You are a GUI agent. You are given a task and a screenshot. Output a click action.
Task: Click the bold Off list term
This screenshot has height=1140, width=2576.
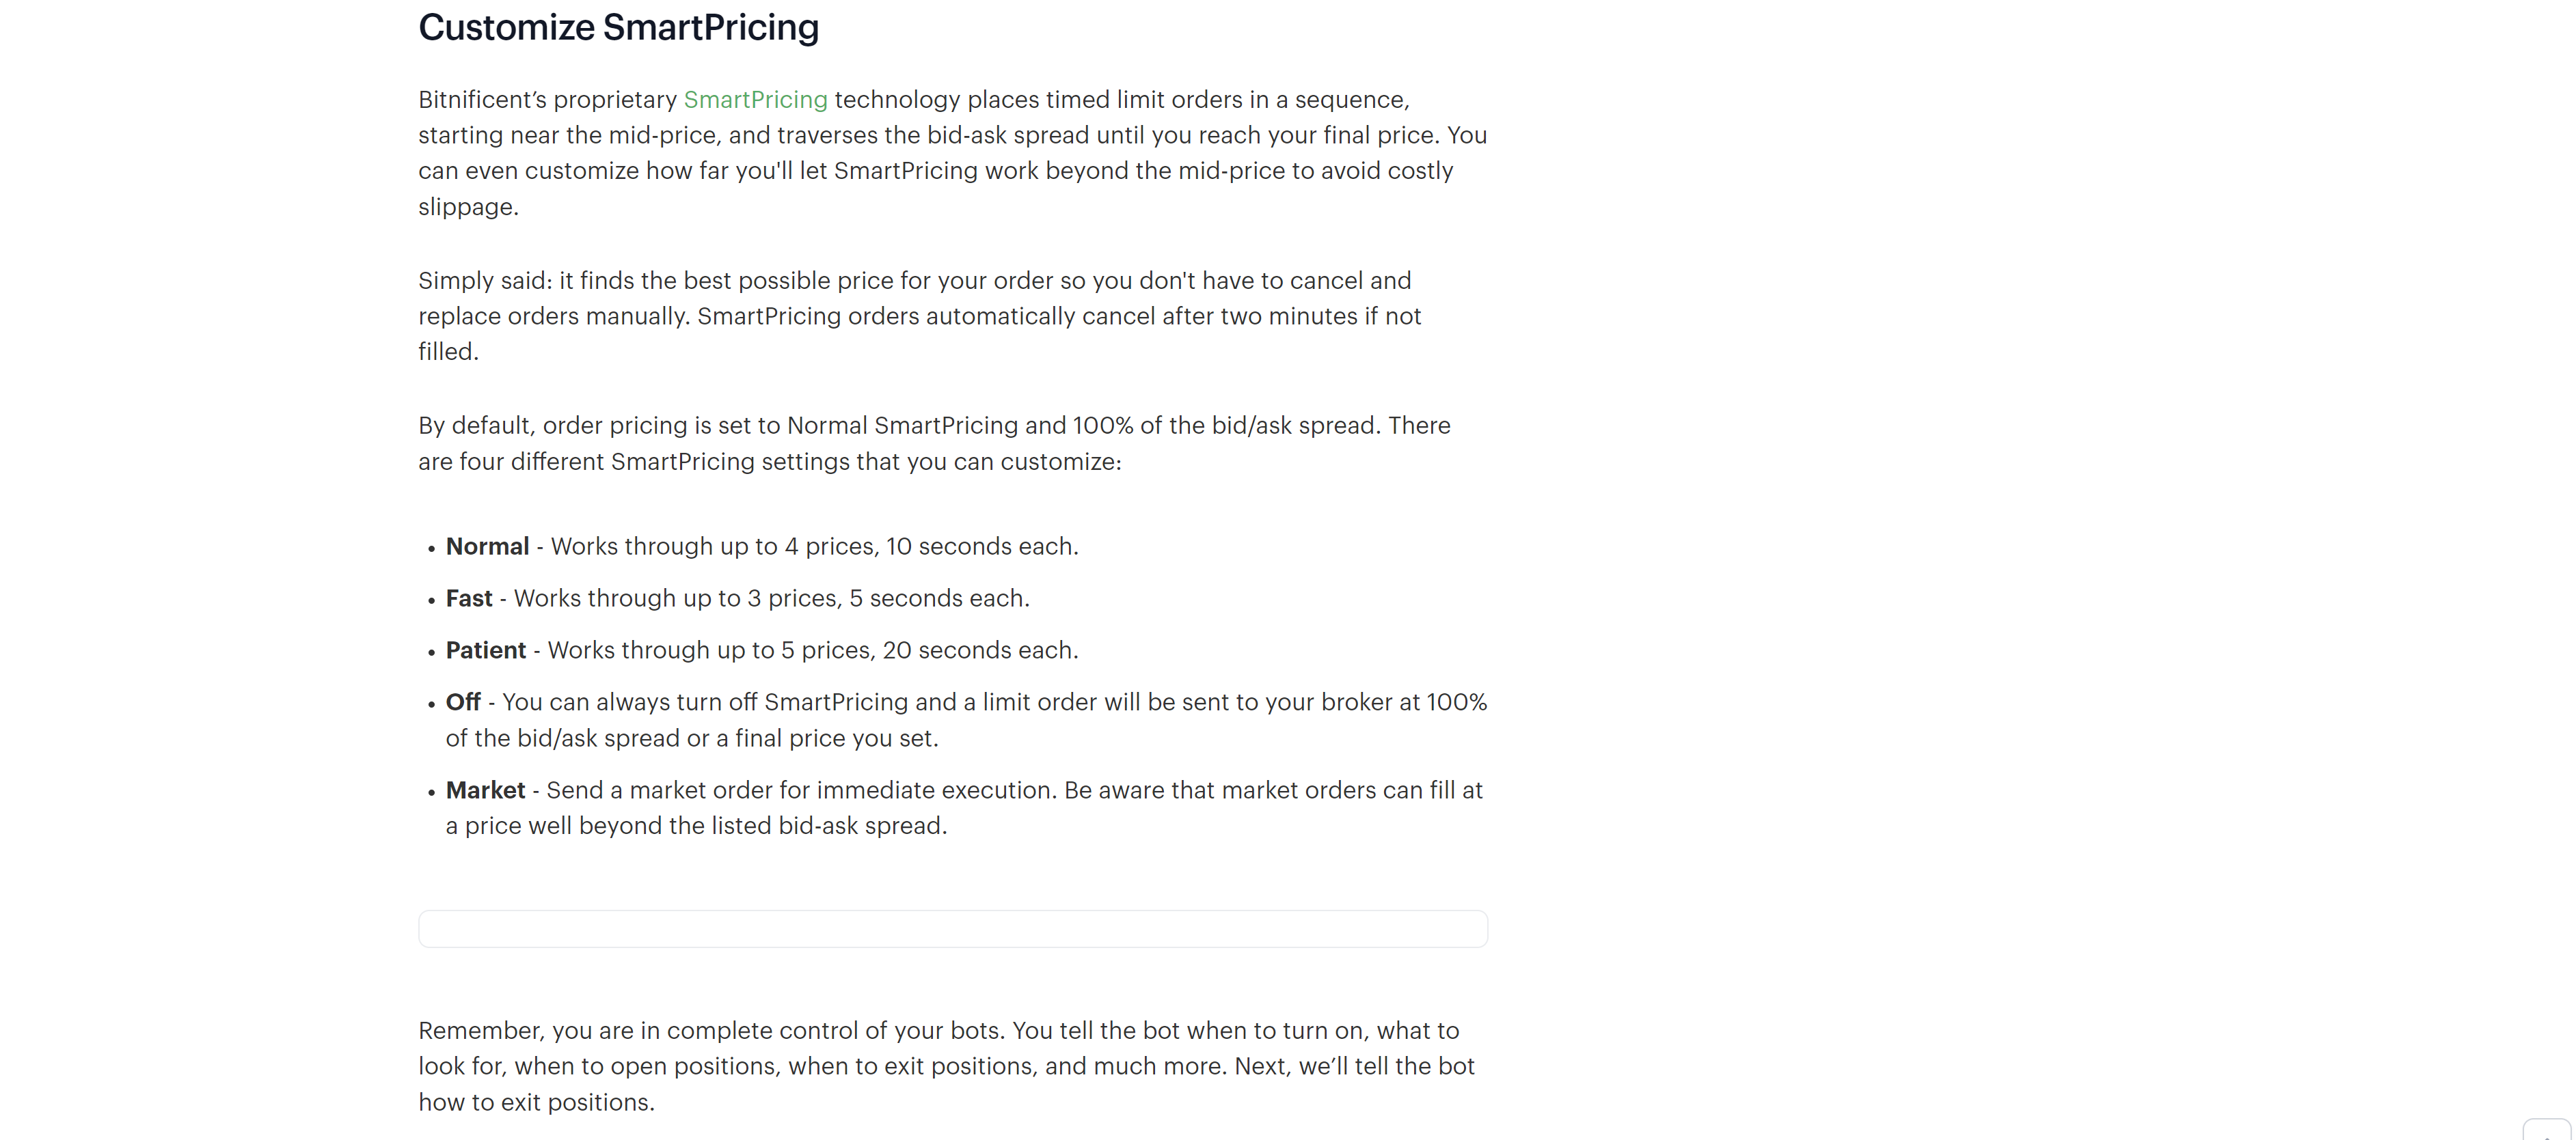pos(463,702)
